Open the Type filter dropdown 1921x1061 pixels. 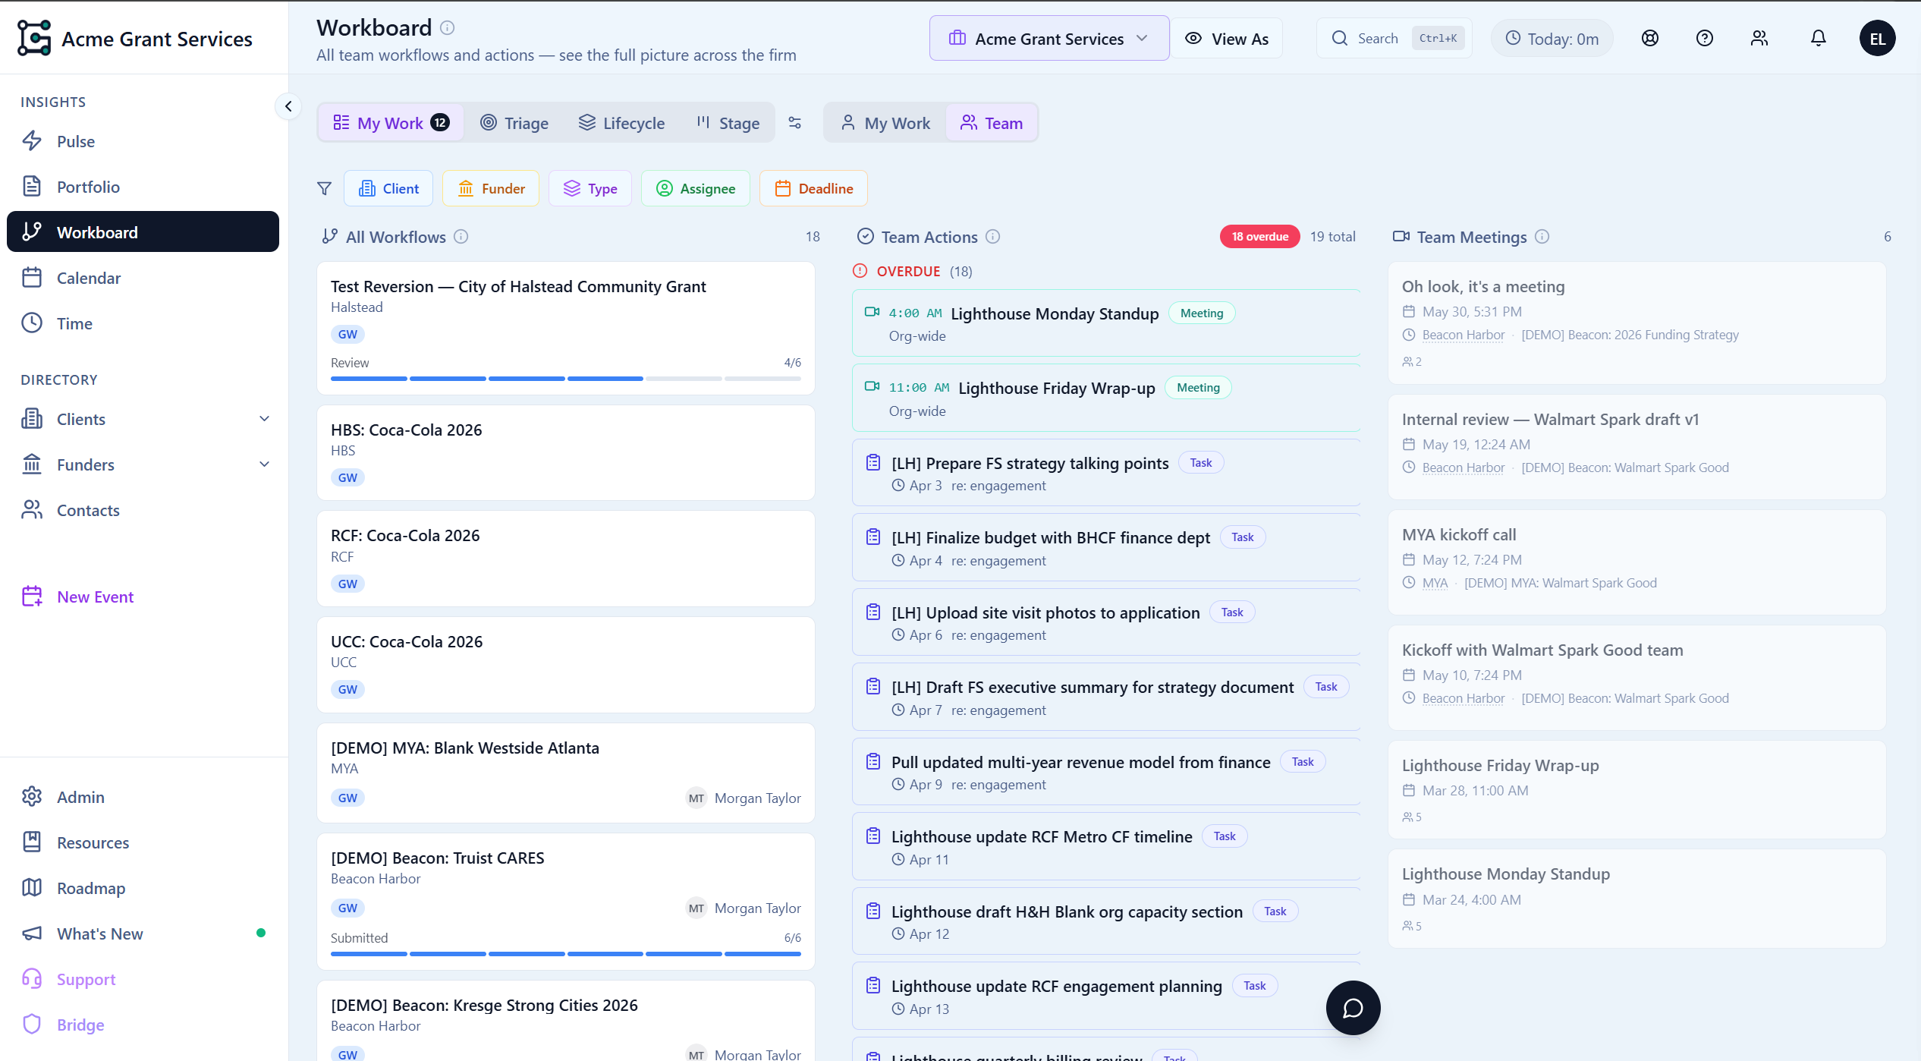point(590,188)
